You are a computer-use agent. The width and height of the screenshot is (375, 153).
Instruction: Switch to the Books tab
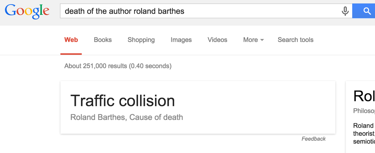click(103, 40)
